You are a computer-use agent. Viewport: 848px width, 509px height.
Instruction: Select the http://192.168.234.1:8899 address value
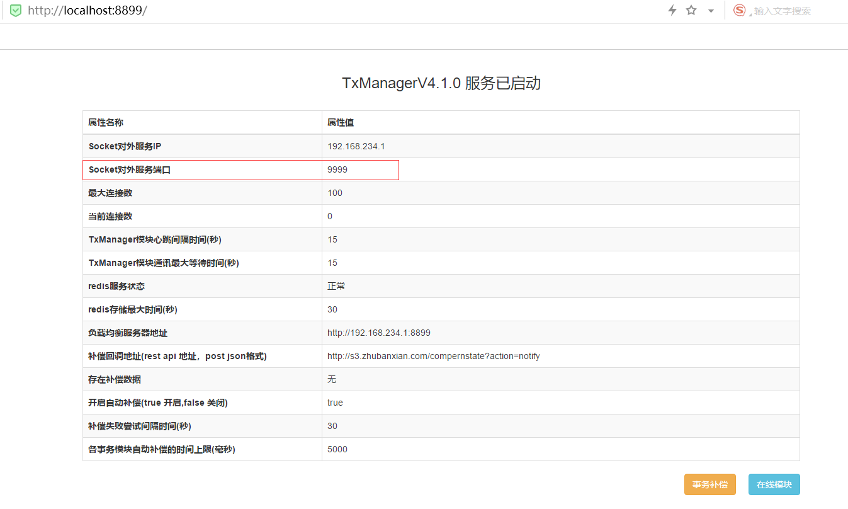[x=379, y=333]
